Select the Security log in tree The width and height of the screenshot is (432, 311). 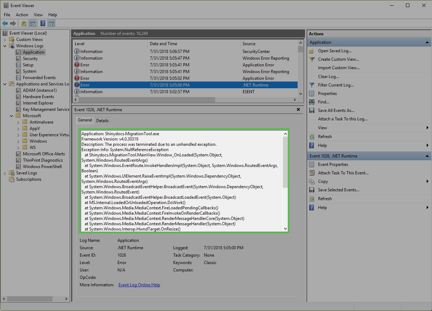point(30,59)
